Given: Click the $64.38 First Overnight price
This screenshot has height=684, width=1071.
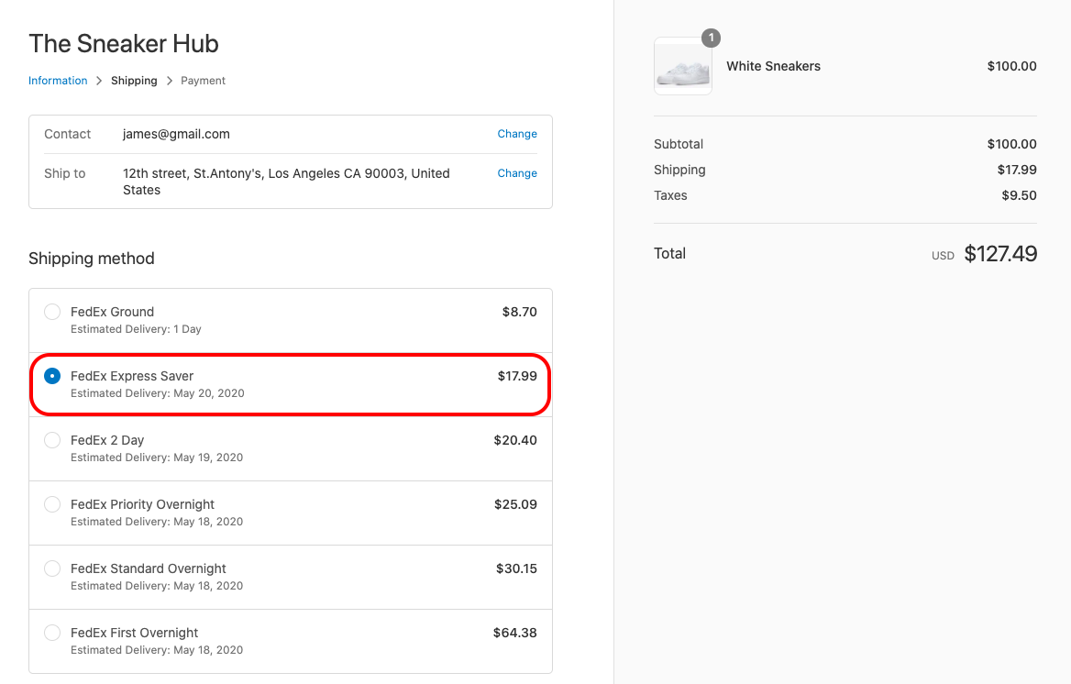Looking at the screenshot, I should [x=515, y=634].
